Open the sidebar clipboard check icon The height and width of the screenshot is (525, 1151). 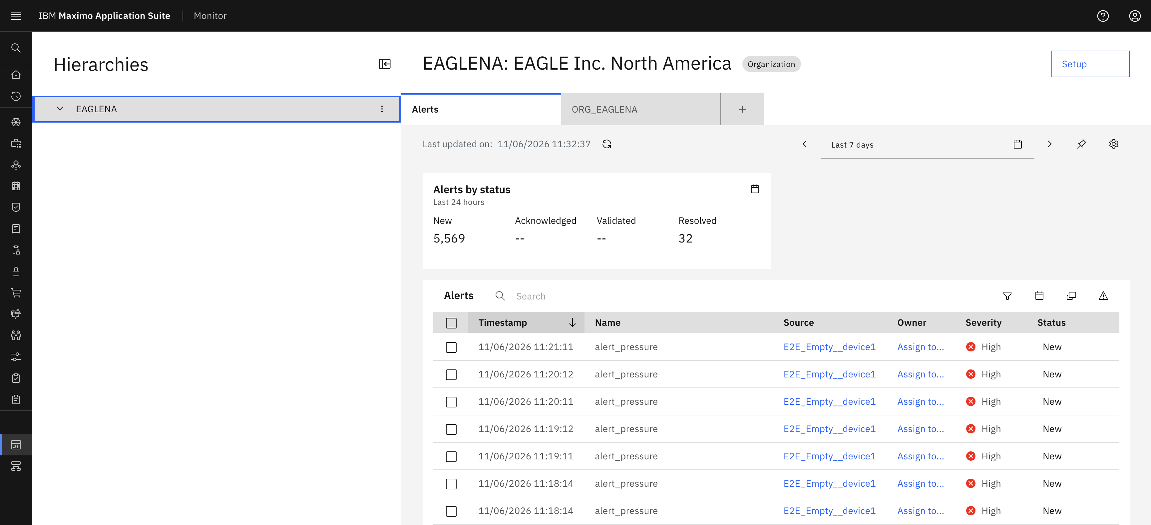tap(16, 378)
